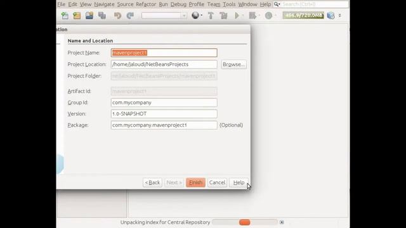This screenshot has height=228, width=406.
Task: Open the Team menu
Action: (x=214, y=4)
